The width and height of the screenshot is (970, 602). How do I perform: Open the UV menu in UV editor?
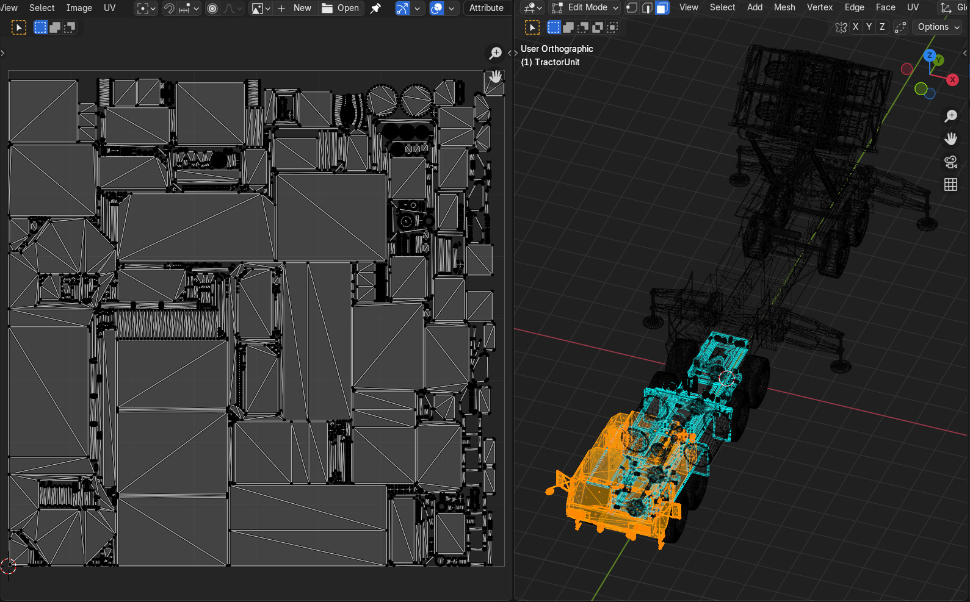[x=110, y=8]
